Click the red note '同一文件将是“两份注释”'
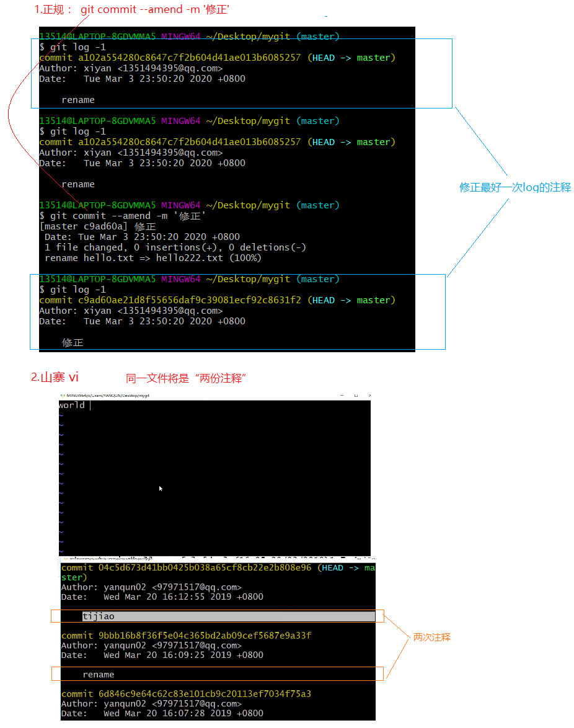 (186, 378)
